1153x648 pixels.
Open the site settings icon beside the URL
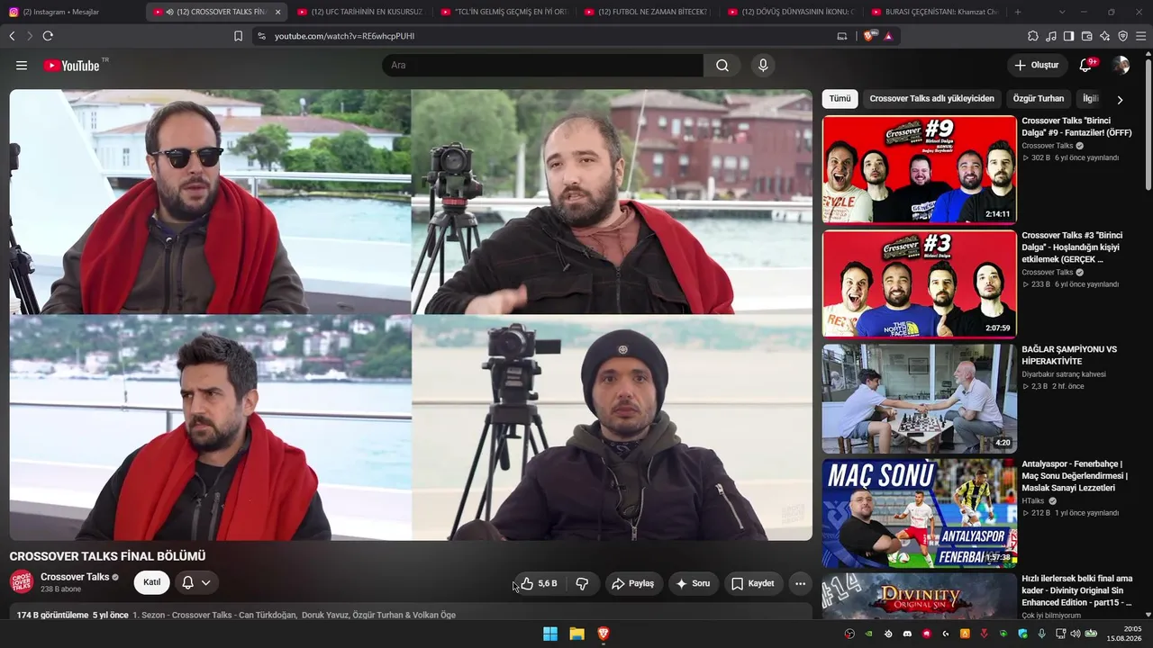pyautogui.click(x=261, y=36)
